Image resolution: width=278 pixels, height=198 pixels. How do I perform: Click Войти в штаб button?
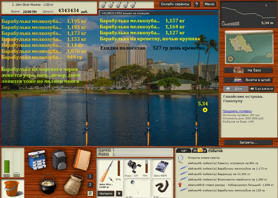(248, 80)
